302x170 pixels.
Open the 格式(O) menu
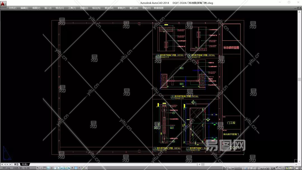pos(59,8)
